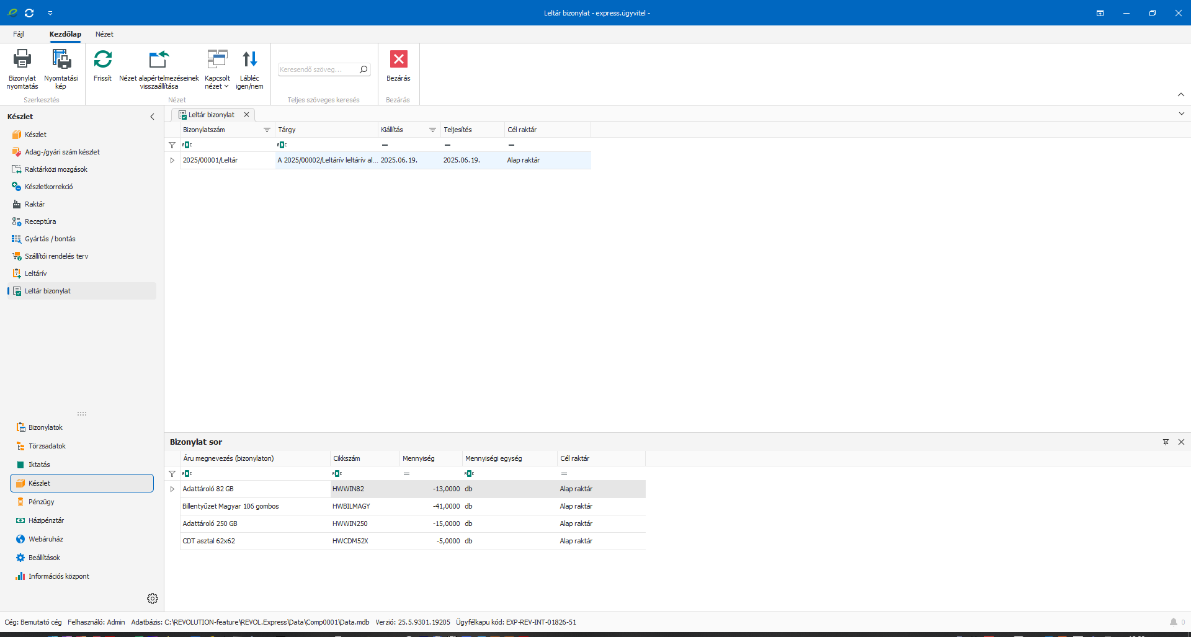Pin the Bizonylat sor panel

click(1166, 442)
